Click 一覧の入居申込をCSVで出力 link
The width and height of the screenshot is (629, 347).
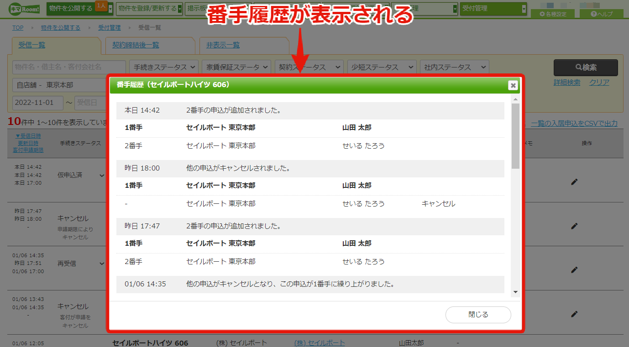pyautogui.click(x=574, y=124)
